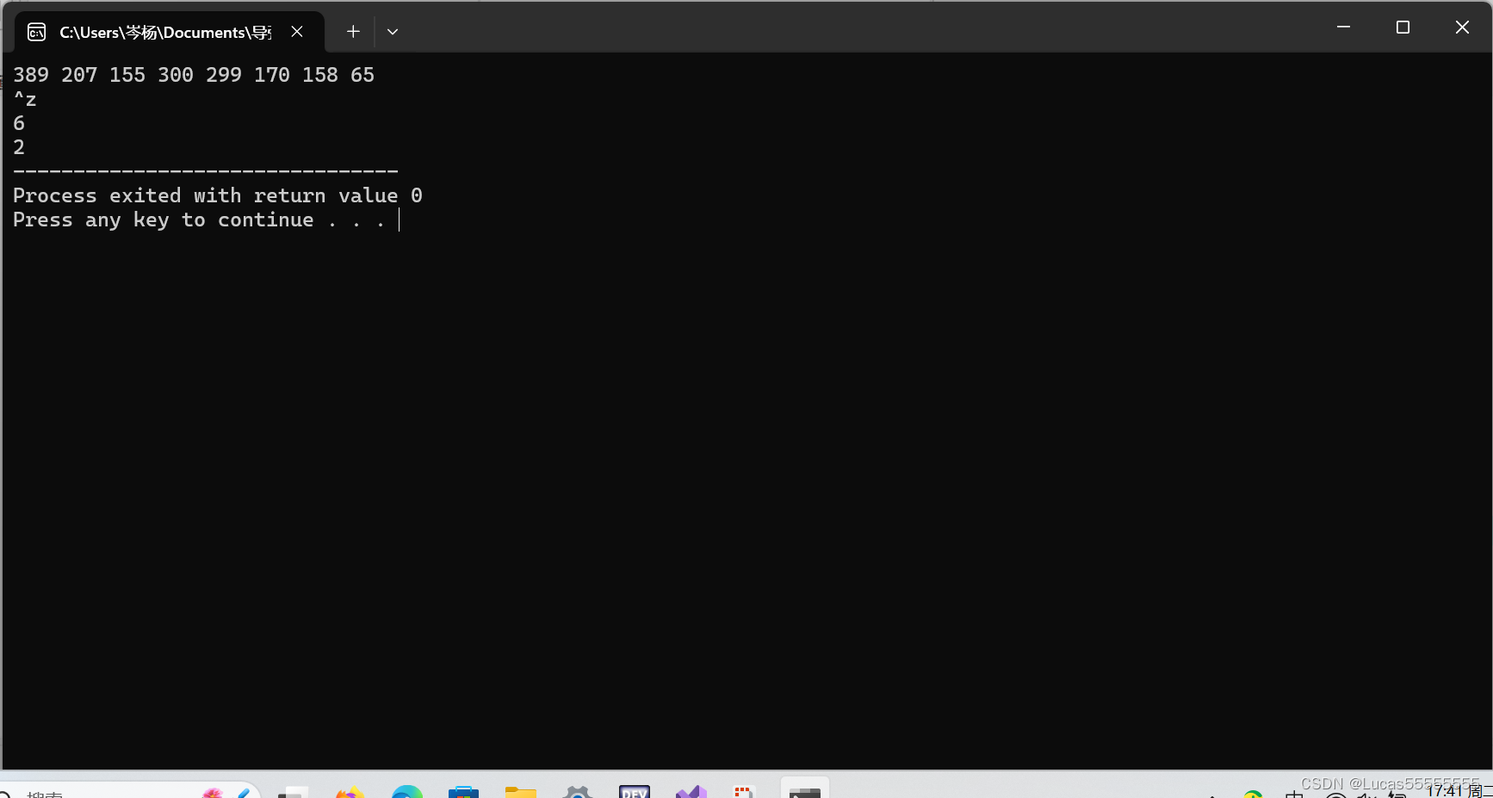Maximize the terminal window
The width and height of the screenshot is (1493, 798).
pyautogui.click(x=1403, y=27)
